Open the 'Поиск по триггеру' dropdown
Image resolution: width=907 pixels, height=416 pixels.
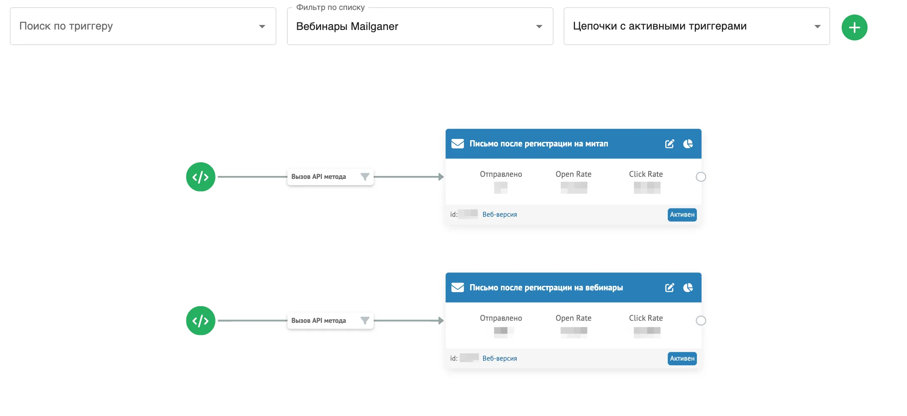click(x=143, y=26)
